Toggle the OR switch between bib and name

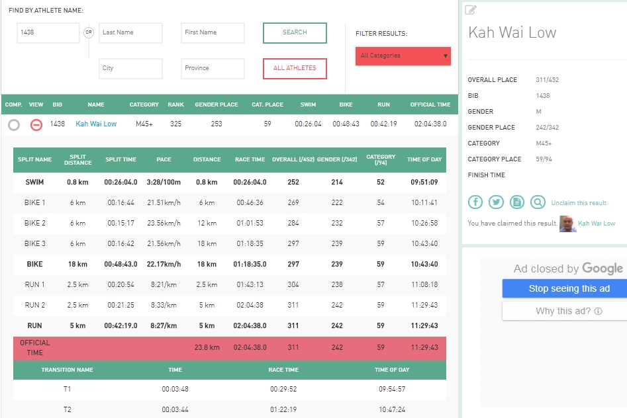(x=89, y=32)
